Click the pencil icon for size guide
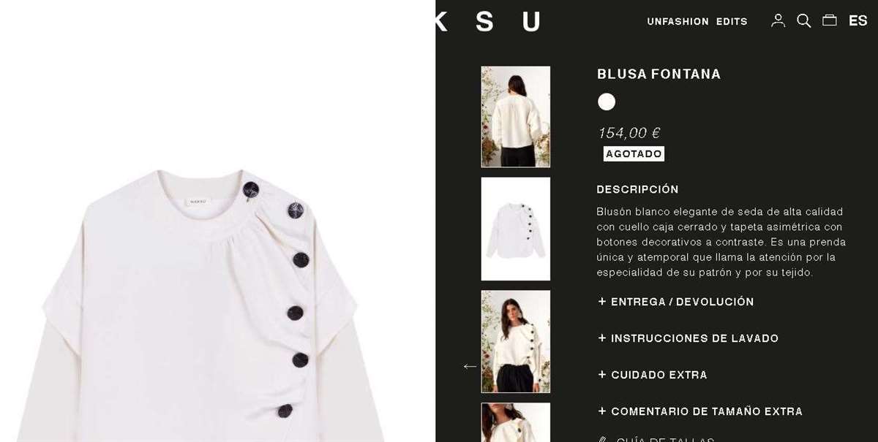Screen dimensions: 878x442 click(x=603, y=440)
